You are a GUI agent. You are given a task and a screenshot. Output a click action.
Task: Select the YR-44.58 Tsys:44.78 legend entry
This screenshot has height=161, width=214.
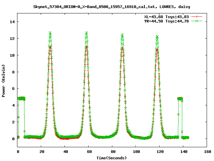(x=167, y=21)
